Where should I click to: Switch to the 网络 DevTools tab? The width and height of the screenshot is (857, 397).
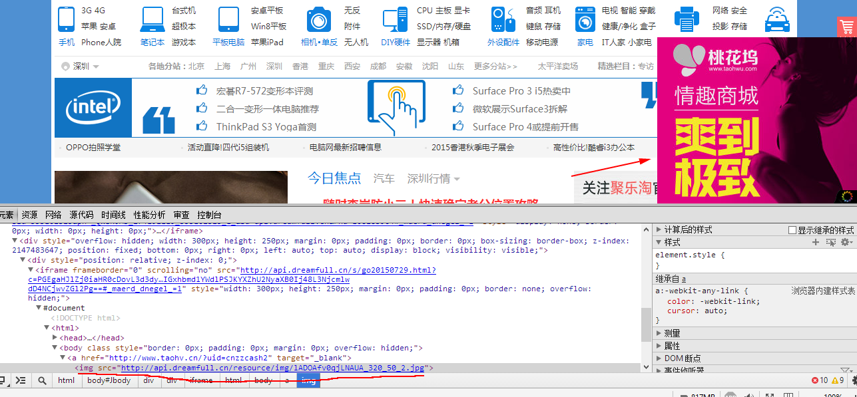click(x=53, y=215)
